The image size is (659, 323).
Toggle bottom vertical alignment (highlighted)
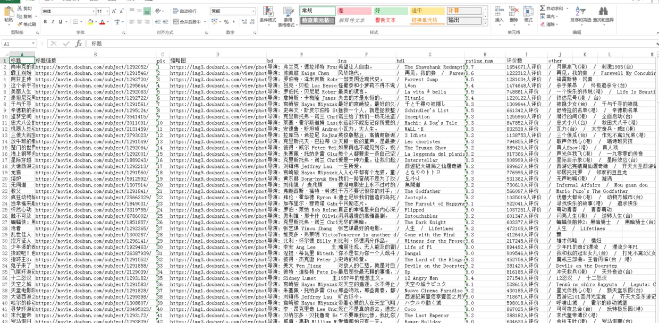[x=147, y=11]
